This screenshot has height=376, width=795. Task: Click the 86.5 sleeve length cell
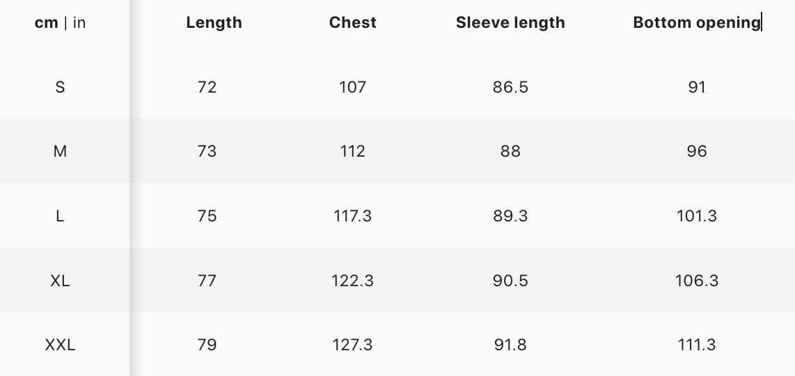coord(510,87)
